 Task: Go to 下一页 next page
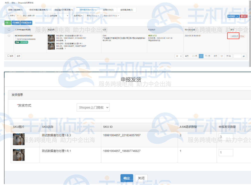click(207, 56)
